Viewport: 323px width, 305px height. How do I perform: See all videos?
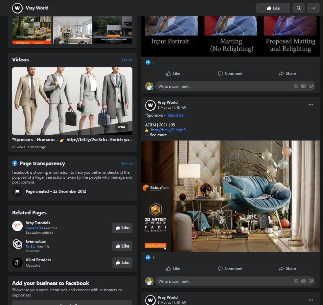pyautogui.click(x=127, y=60)
